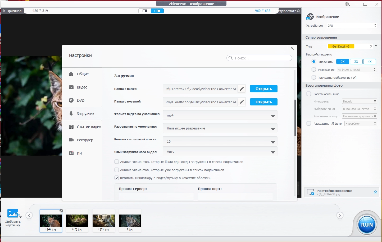
Task: Click the Прокси-сервер input field
Action: click(156, 196)
